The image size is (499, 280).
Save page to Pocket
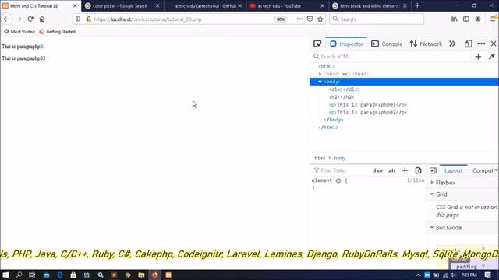pyautogui.click(x=310, y=19)
